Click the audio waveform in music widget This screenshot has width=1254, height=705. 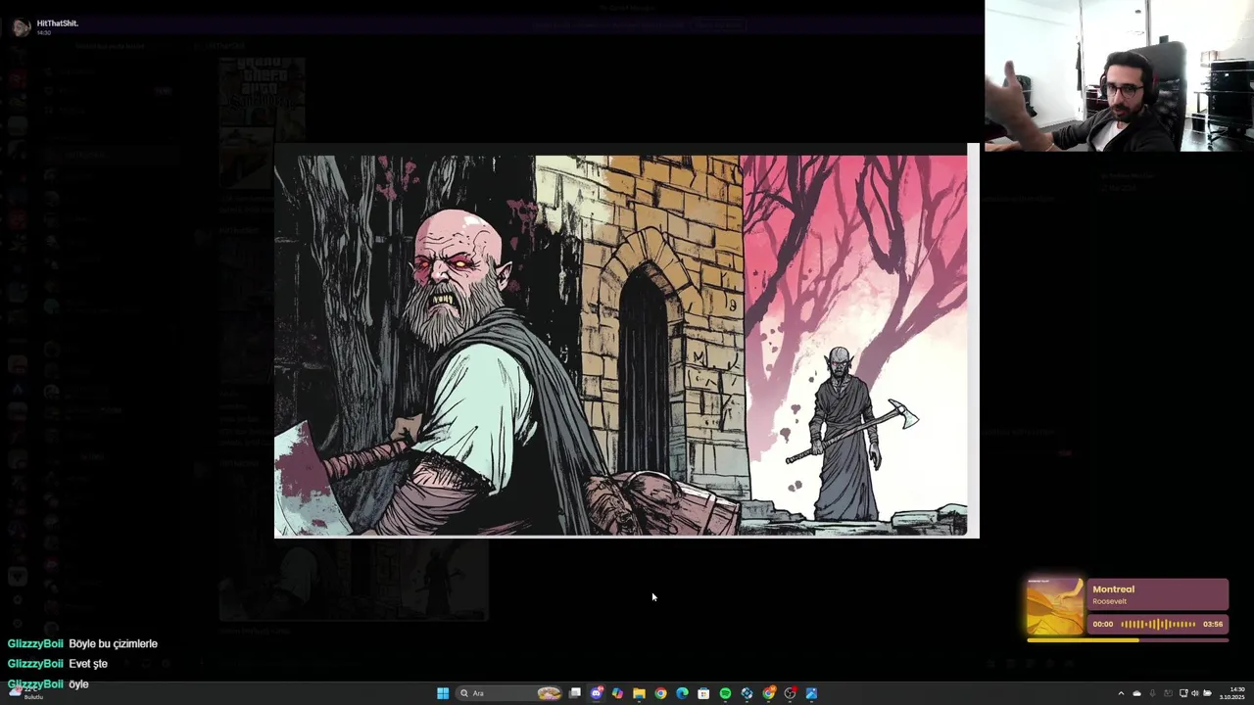[x=1158, y=624]
